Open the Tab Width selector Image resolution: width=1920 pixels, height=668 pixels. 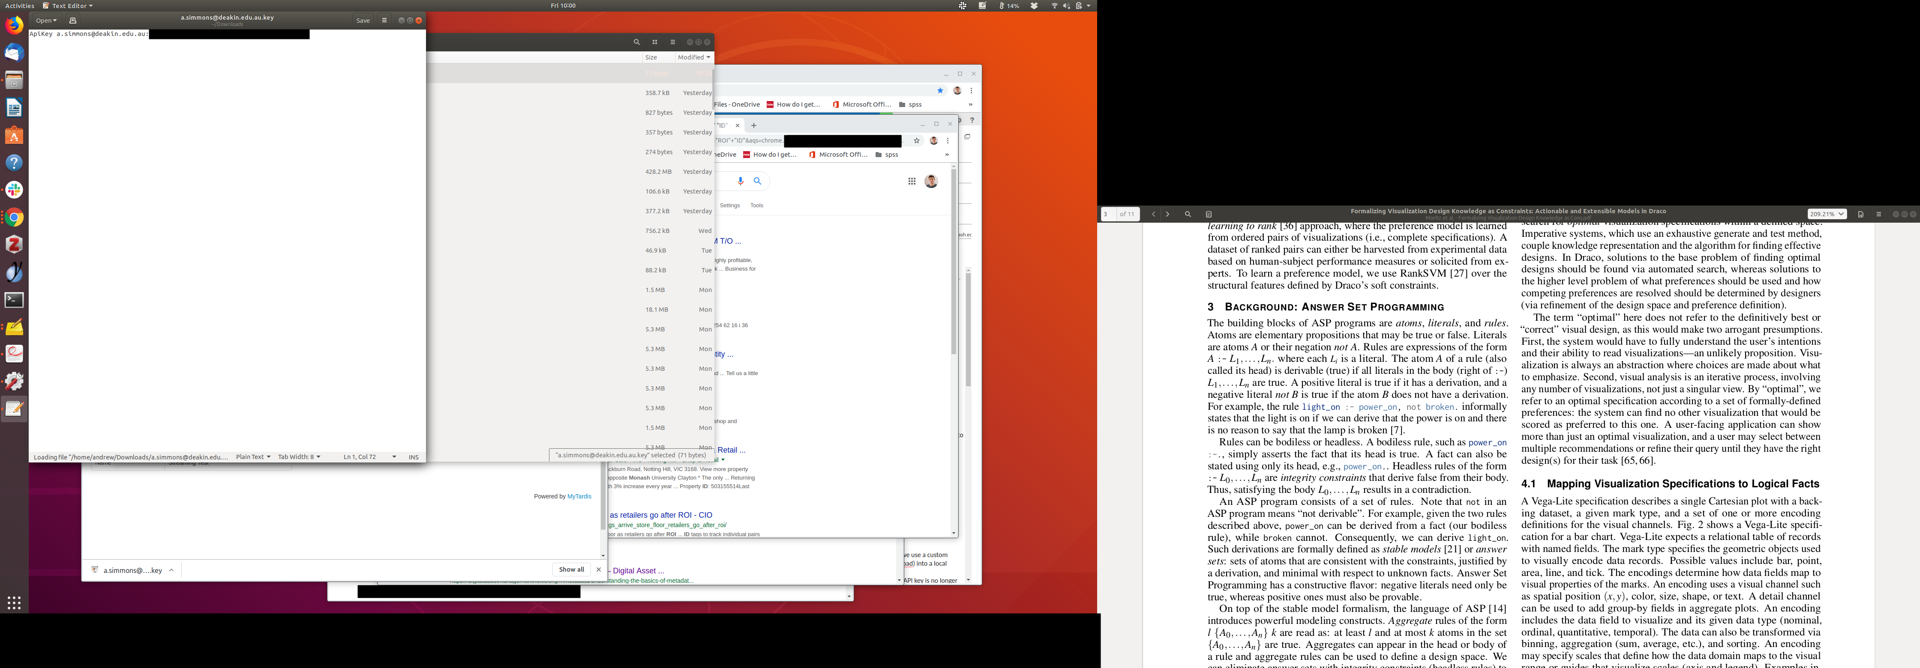pyautogui.click(x=299, y=457)
